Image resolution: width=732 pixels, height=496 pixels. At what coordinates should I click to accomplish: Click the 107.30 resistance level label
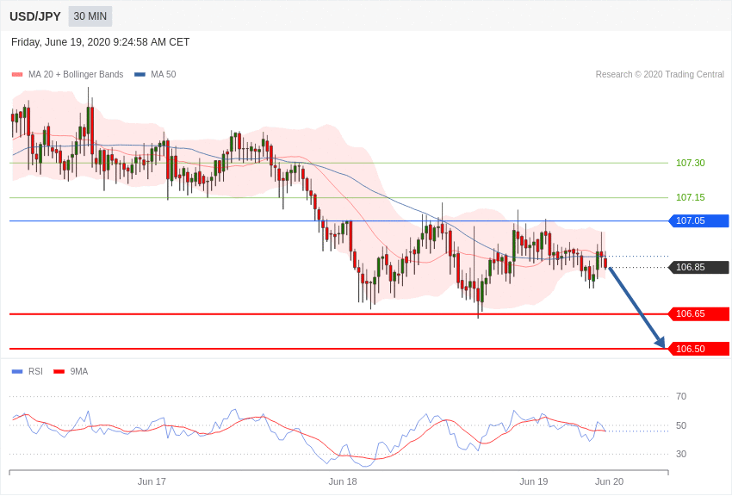(691, 163)
